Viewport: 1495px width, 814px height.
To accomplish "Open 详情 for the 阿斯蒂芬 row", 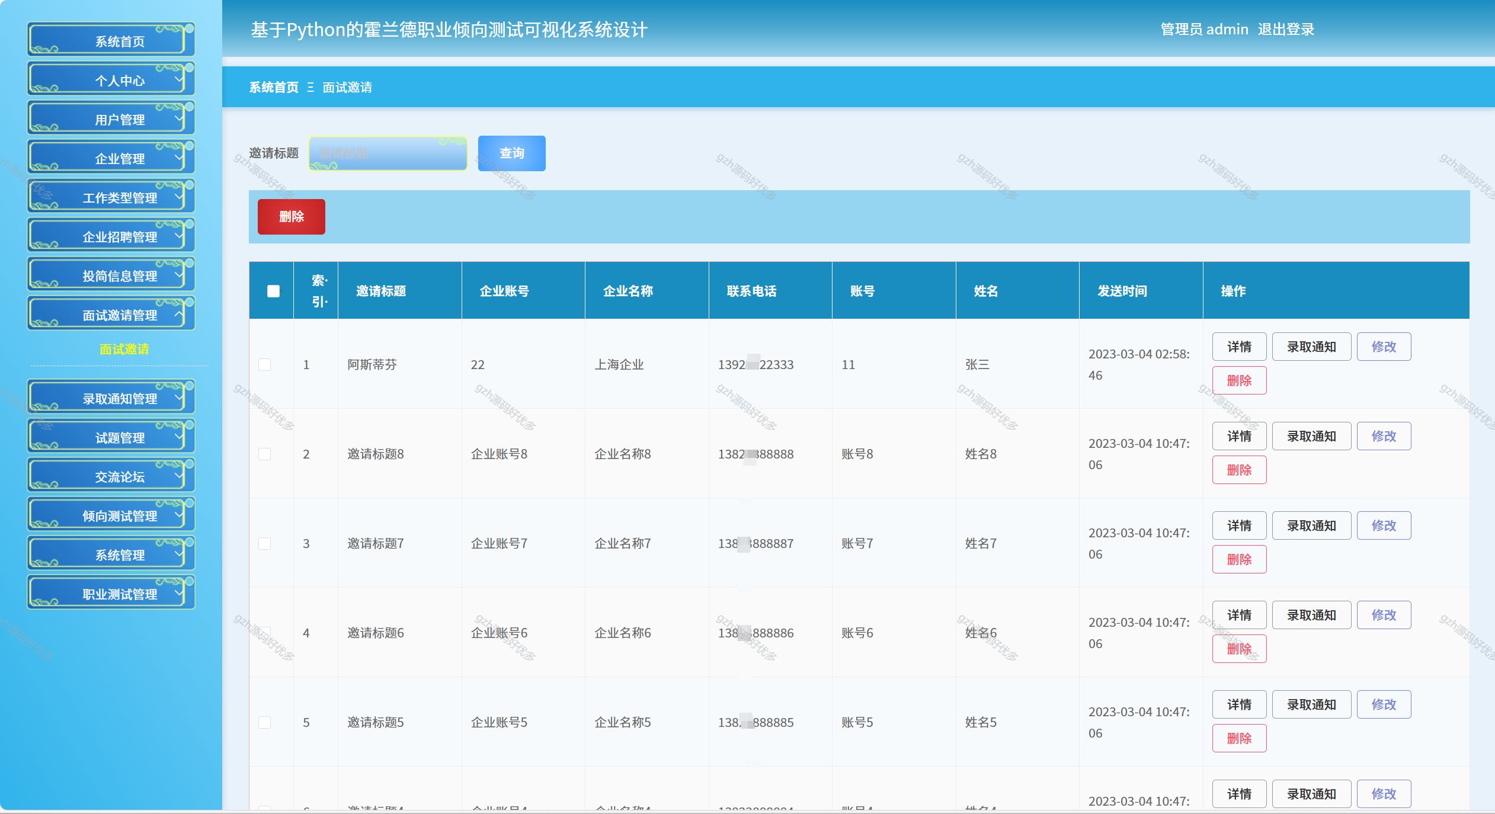I will point(1238,347).
